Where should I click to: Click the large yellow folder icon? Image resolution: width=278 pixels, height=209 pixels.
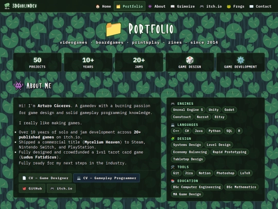(x=114, y=29)
